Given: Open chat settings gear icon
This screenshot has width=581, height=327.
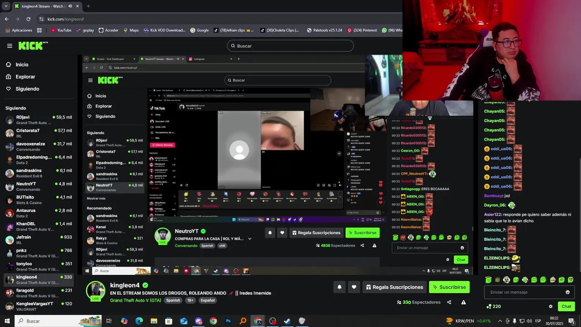Looking at the screenshot, I should [551, 307].
